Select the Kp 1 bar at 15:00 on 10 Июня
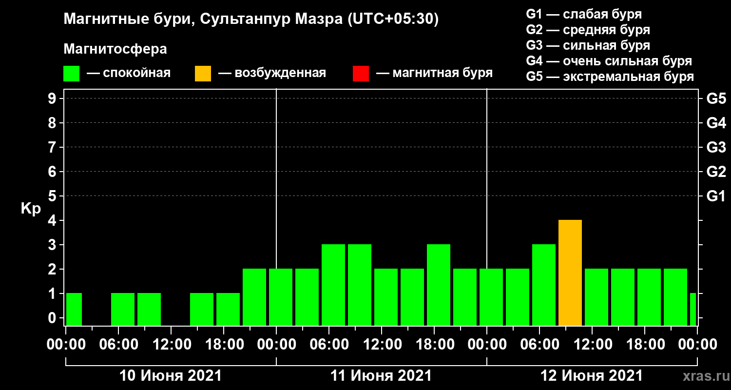 pos(202,310)
